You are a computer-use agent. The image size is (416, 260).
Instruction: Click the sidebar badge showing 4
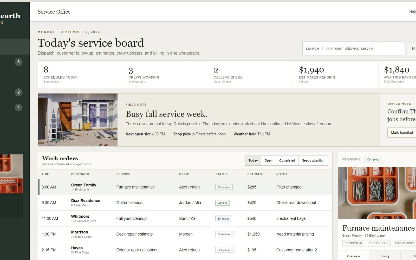coord(18,107)
